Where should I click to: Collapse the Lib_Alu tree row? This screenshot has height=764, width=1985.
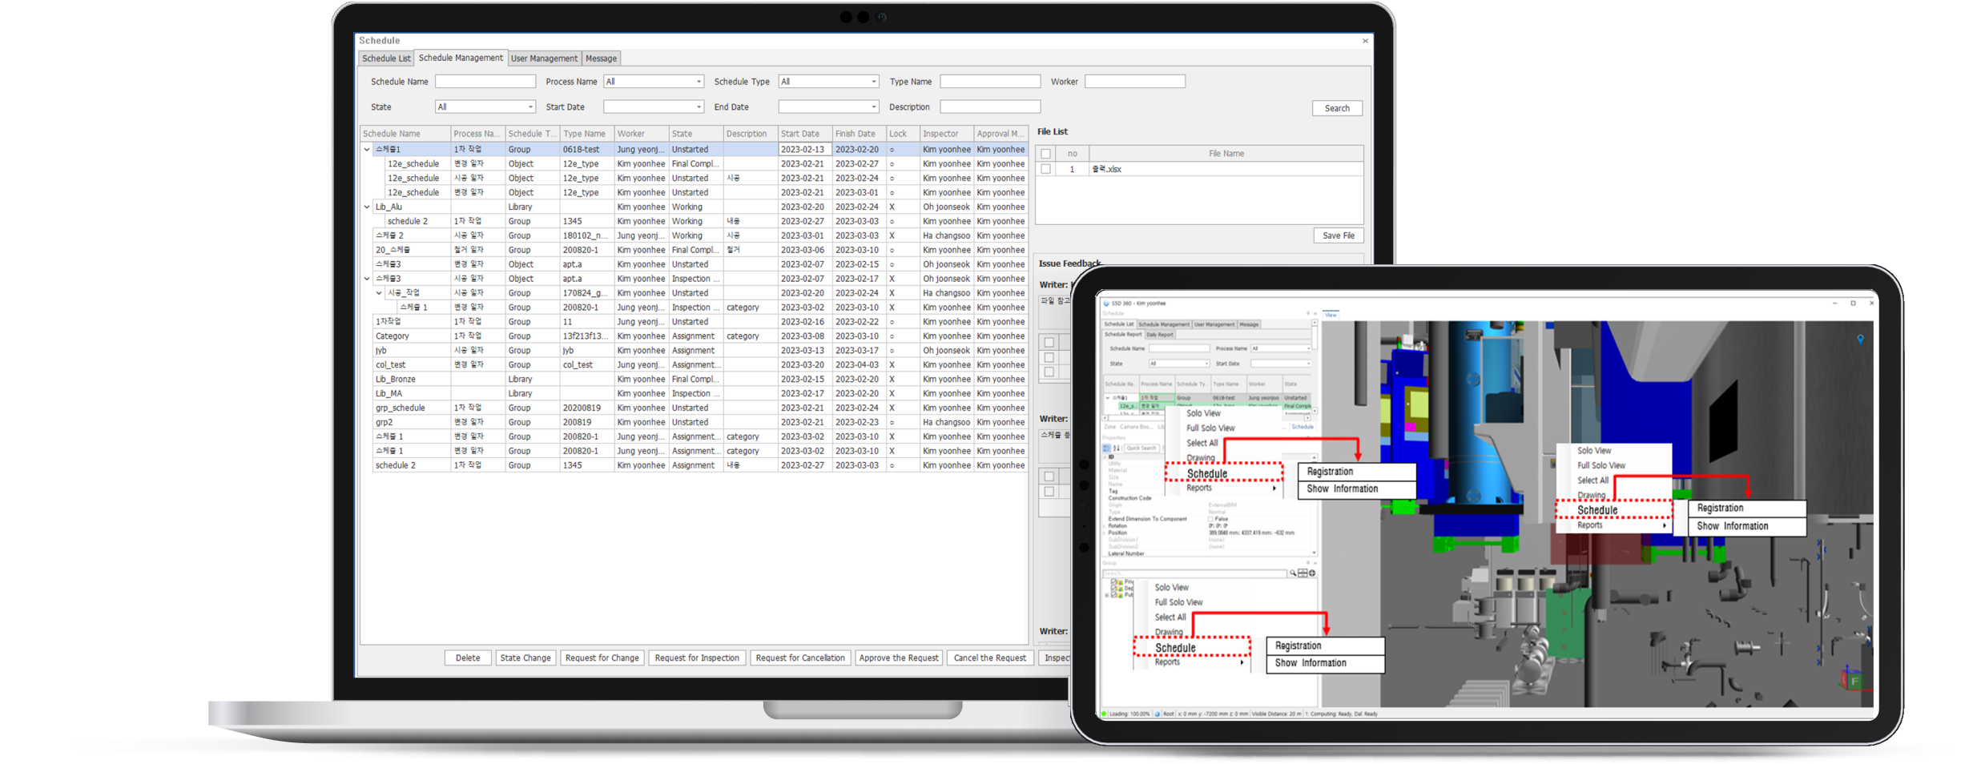coord(367,207)
